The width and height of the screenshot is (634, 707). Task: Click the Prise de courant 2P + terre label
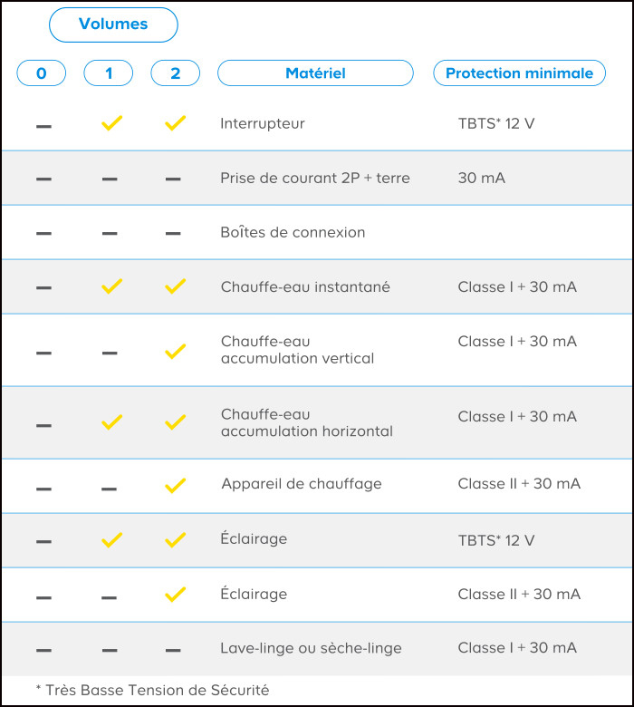coord(315,178)
